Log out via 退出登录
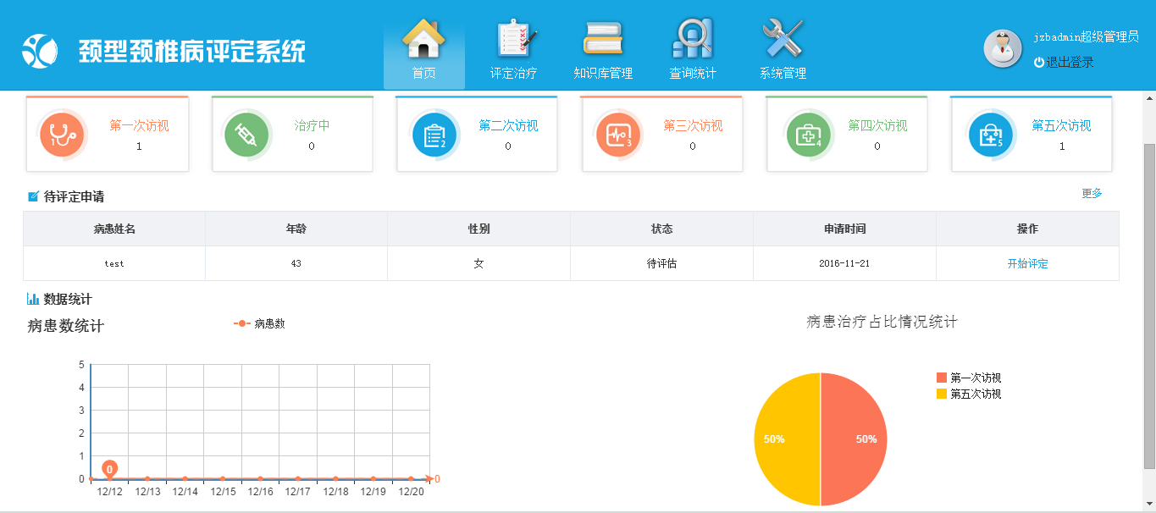 point(1064,63)
